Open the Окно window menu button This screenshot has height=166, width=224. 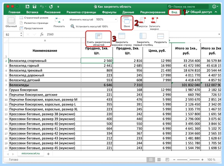(x=127, y=22)
